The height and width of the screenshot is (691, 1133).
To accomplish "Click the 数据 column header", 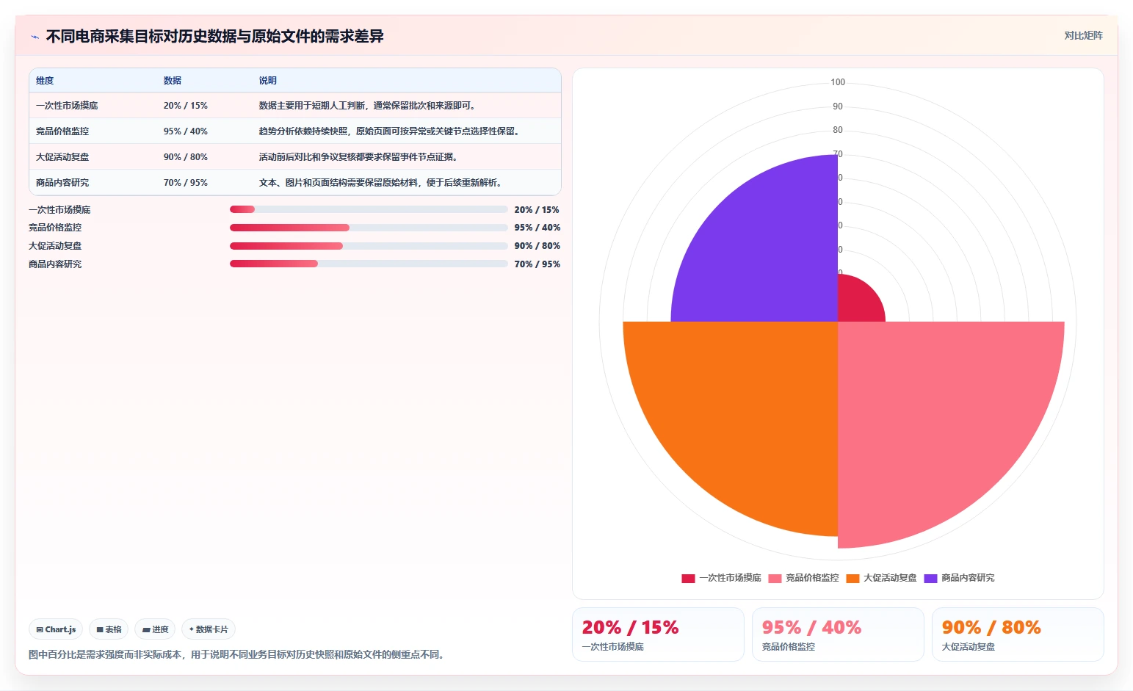I will (173, 81).
